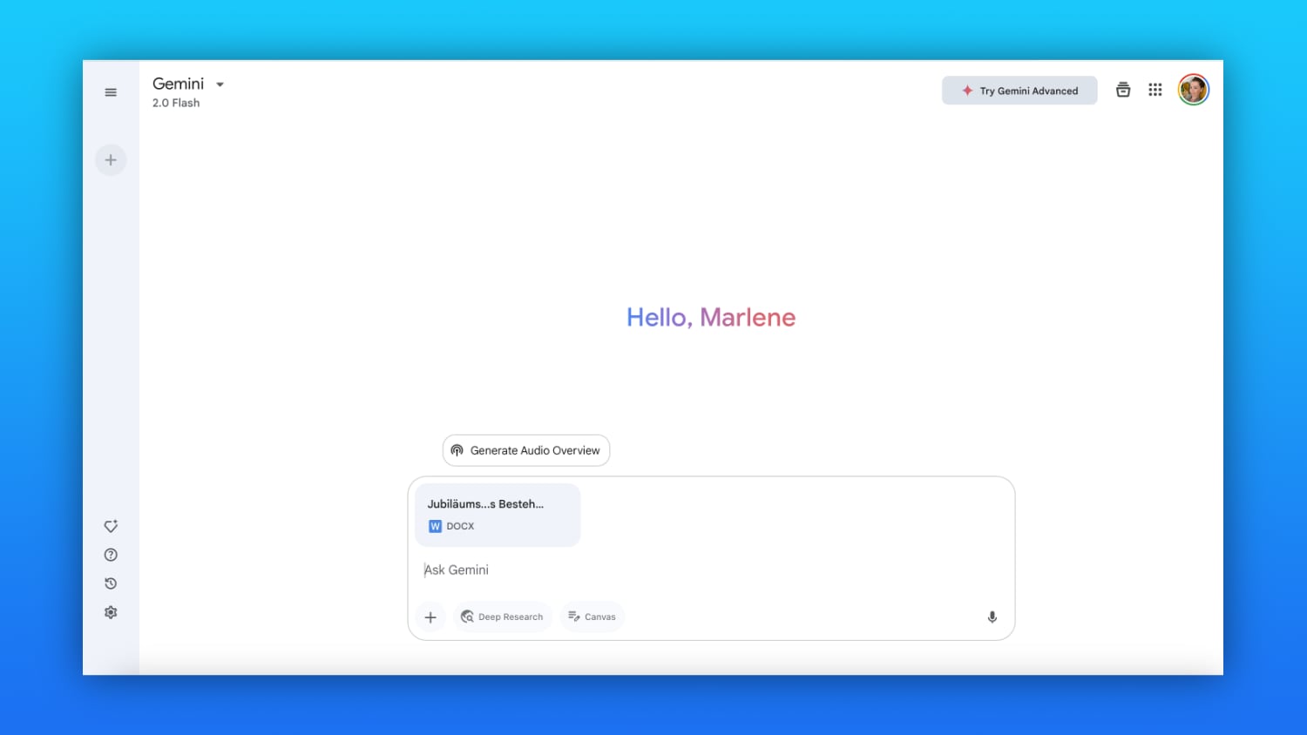Start a new chat with plus icon

click(111, 160)
